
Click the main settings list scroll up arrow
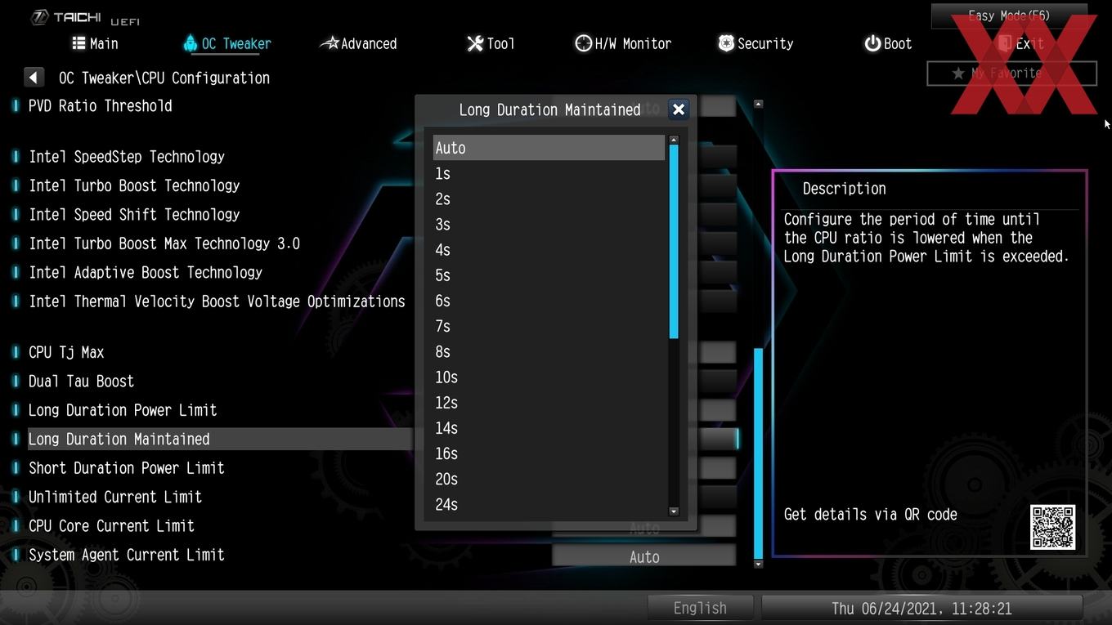coord(758,104)
